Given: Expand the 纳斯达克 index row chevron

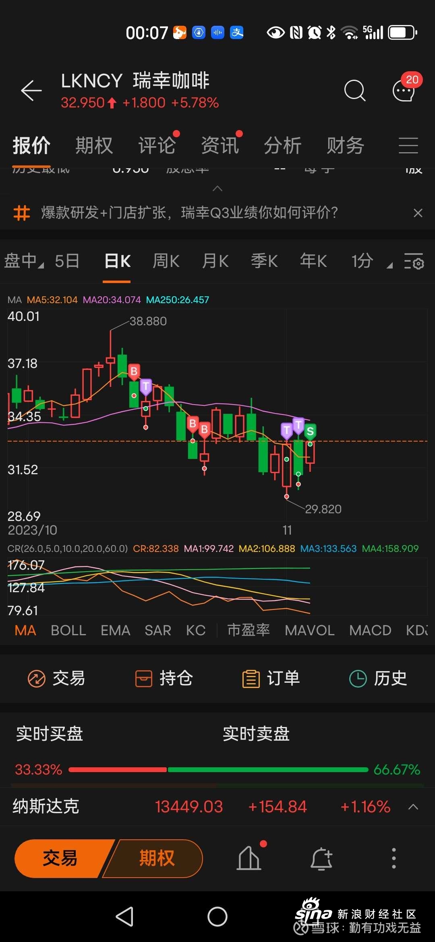Looking at the screenshot, I should [x=413, y=807].
